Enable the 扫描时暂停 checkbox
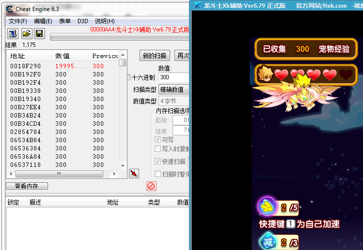The height and width of the screenshot is (250, 363). coord(158,174)
